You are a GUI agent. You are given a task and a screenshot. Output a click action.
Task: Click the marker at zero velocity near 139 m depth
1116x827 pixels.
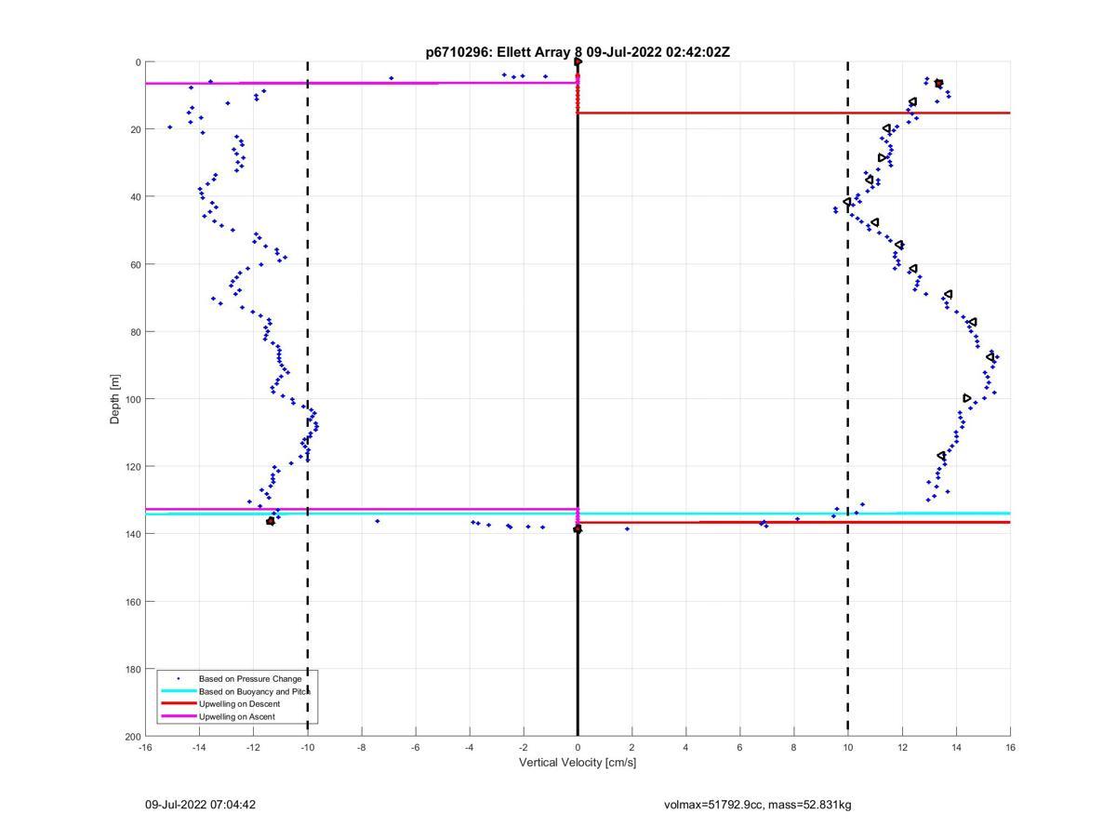pyautogui.click(x=578, y=529)
